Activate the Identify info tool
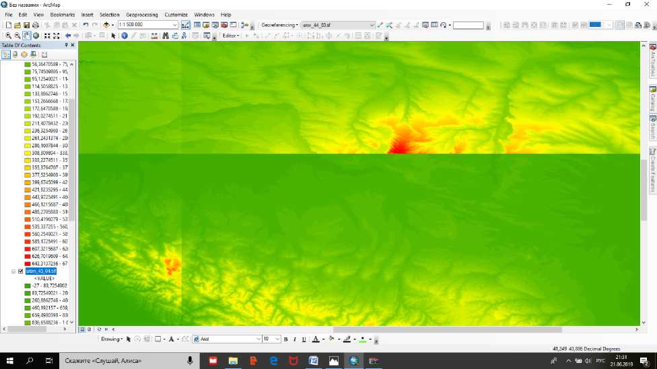657x369 pixels. tap(125, 36)
